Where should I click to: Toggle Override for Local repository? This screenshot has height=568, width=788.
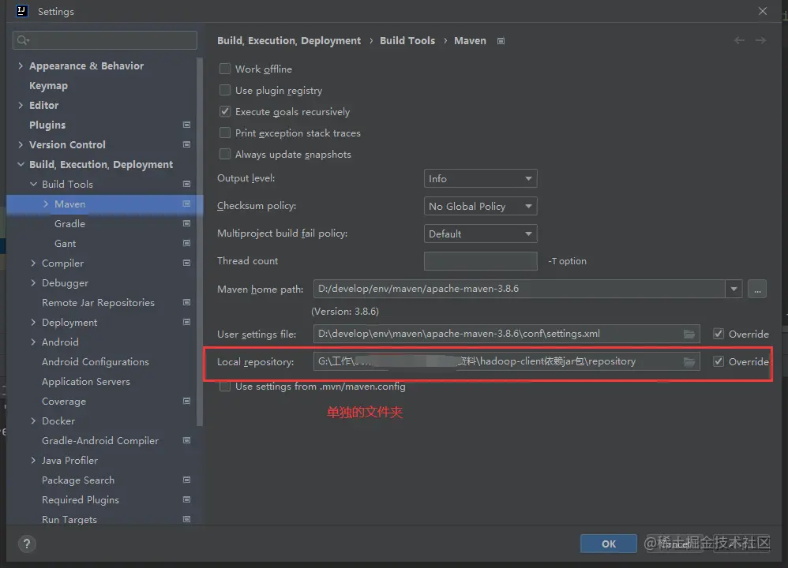coord(719,361)
